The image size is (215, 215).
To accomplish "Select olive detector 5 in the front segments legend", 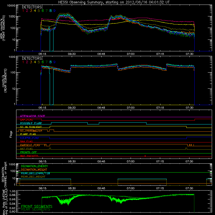I will point(39,10).
